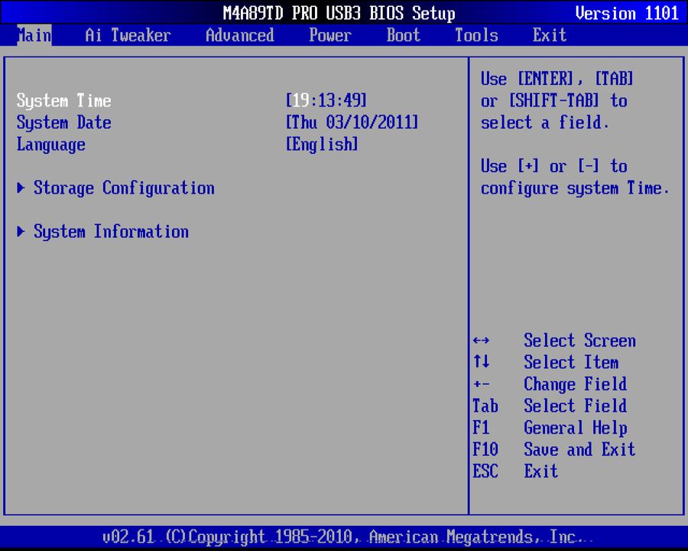Click the BIOS version 1101 text

627,13
